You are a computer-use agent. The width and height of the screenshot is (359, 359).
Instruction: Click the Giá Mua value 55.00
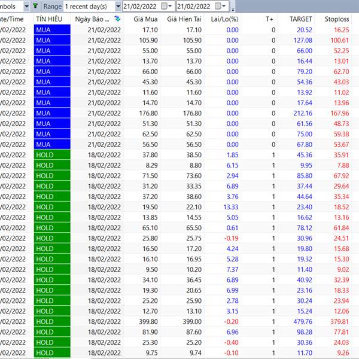pyautogui.click(x=150, y=51)
